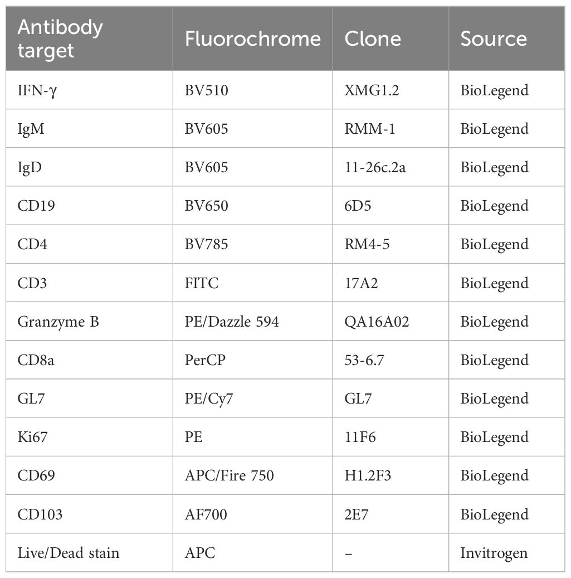Screen dimensions: 571x578
Task: Select the RMM-1 clone entry
Action: tap(391, 128)
